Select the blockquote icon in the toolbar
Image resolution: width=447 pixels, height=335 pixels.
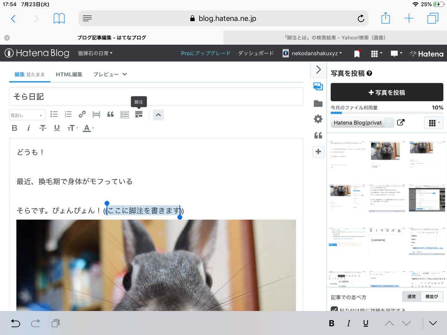pyautogui.click(x=110, y=115)
